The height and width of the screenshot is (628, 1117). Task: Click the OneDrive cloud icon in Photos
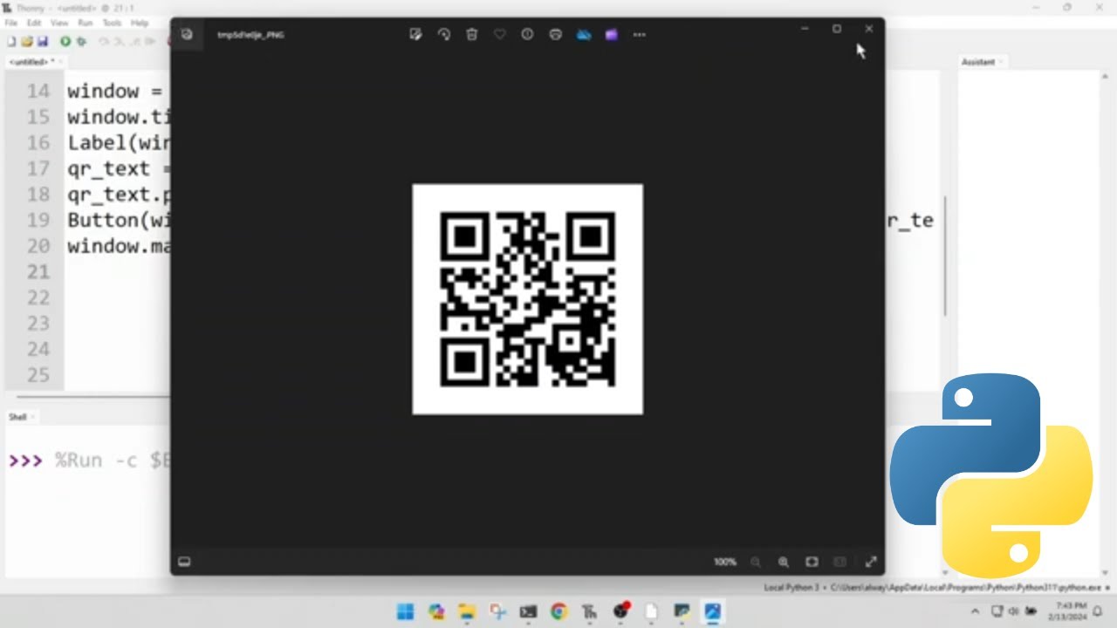click(584, 35)
